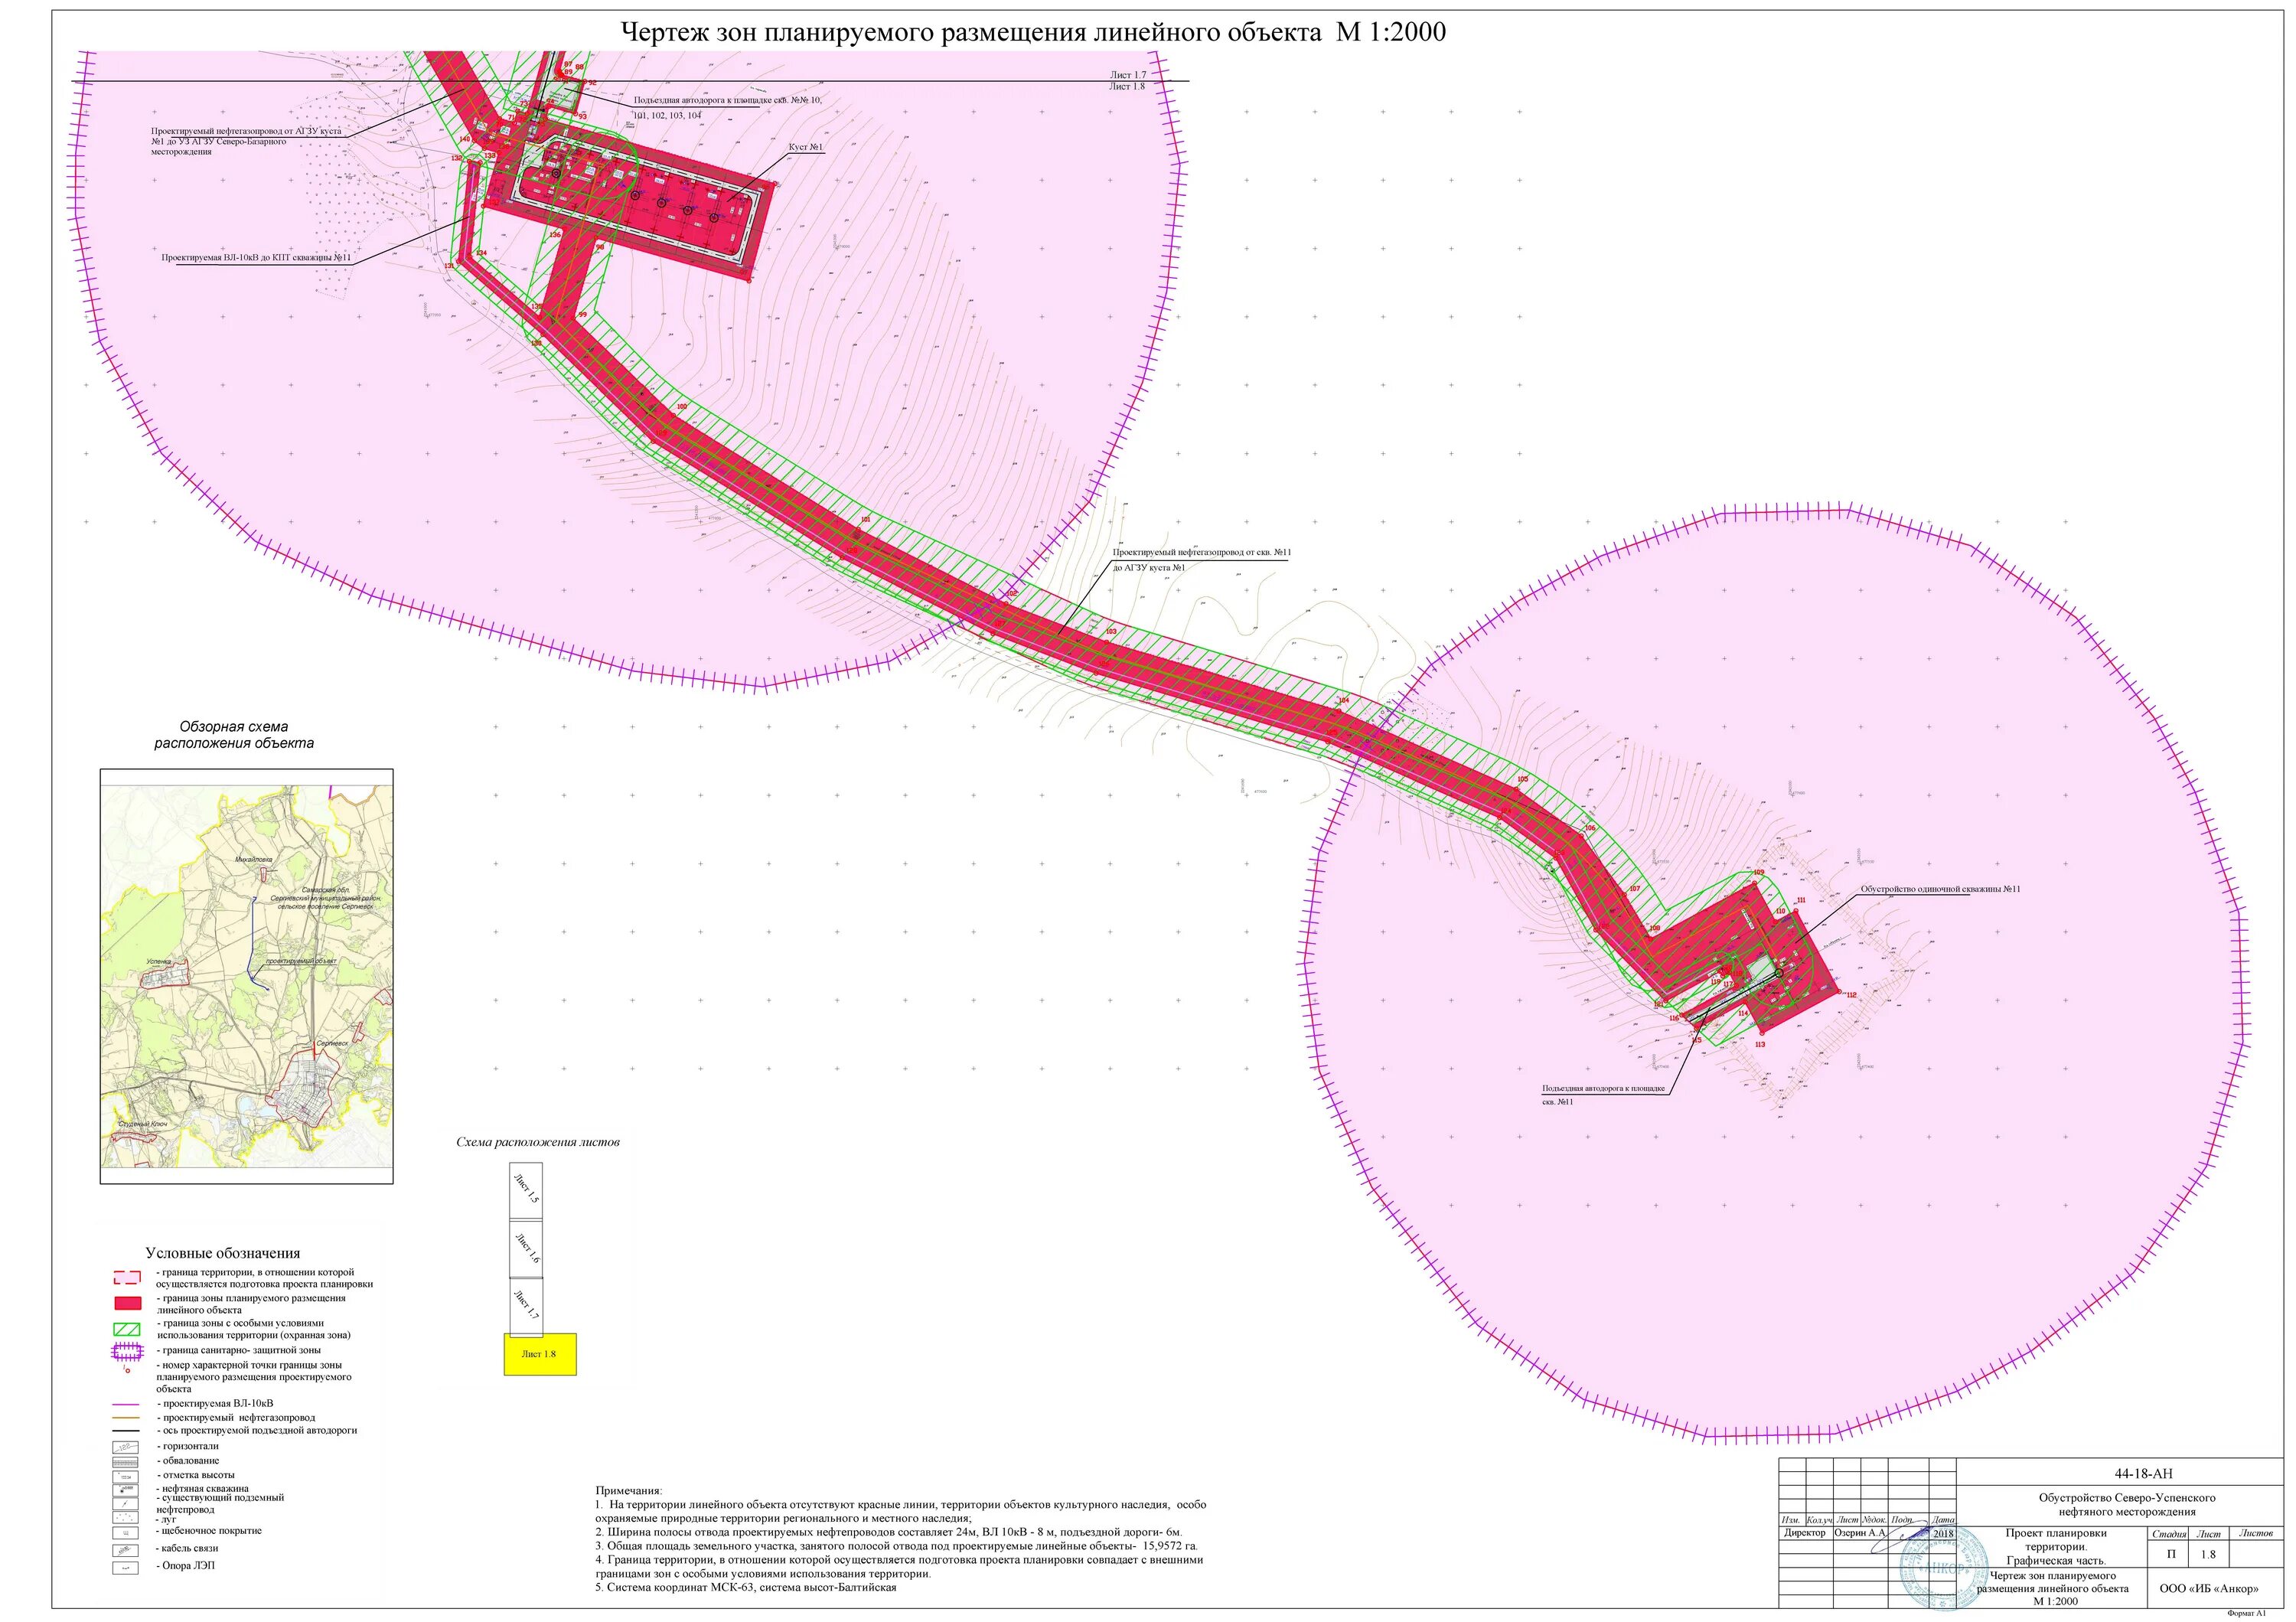Click the Лист 1.7 box in sheet scheme

(526, 1306)
